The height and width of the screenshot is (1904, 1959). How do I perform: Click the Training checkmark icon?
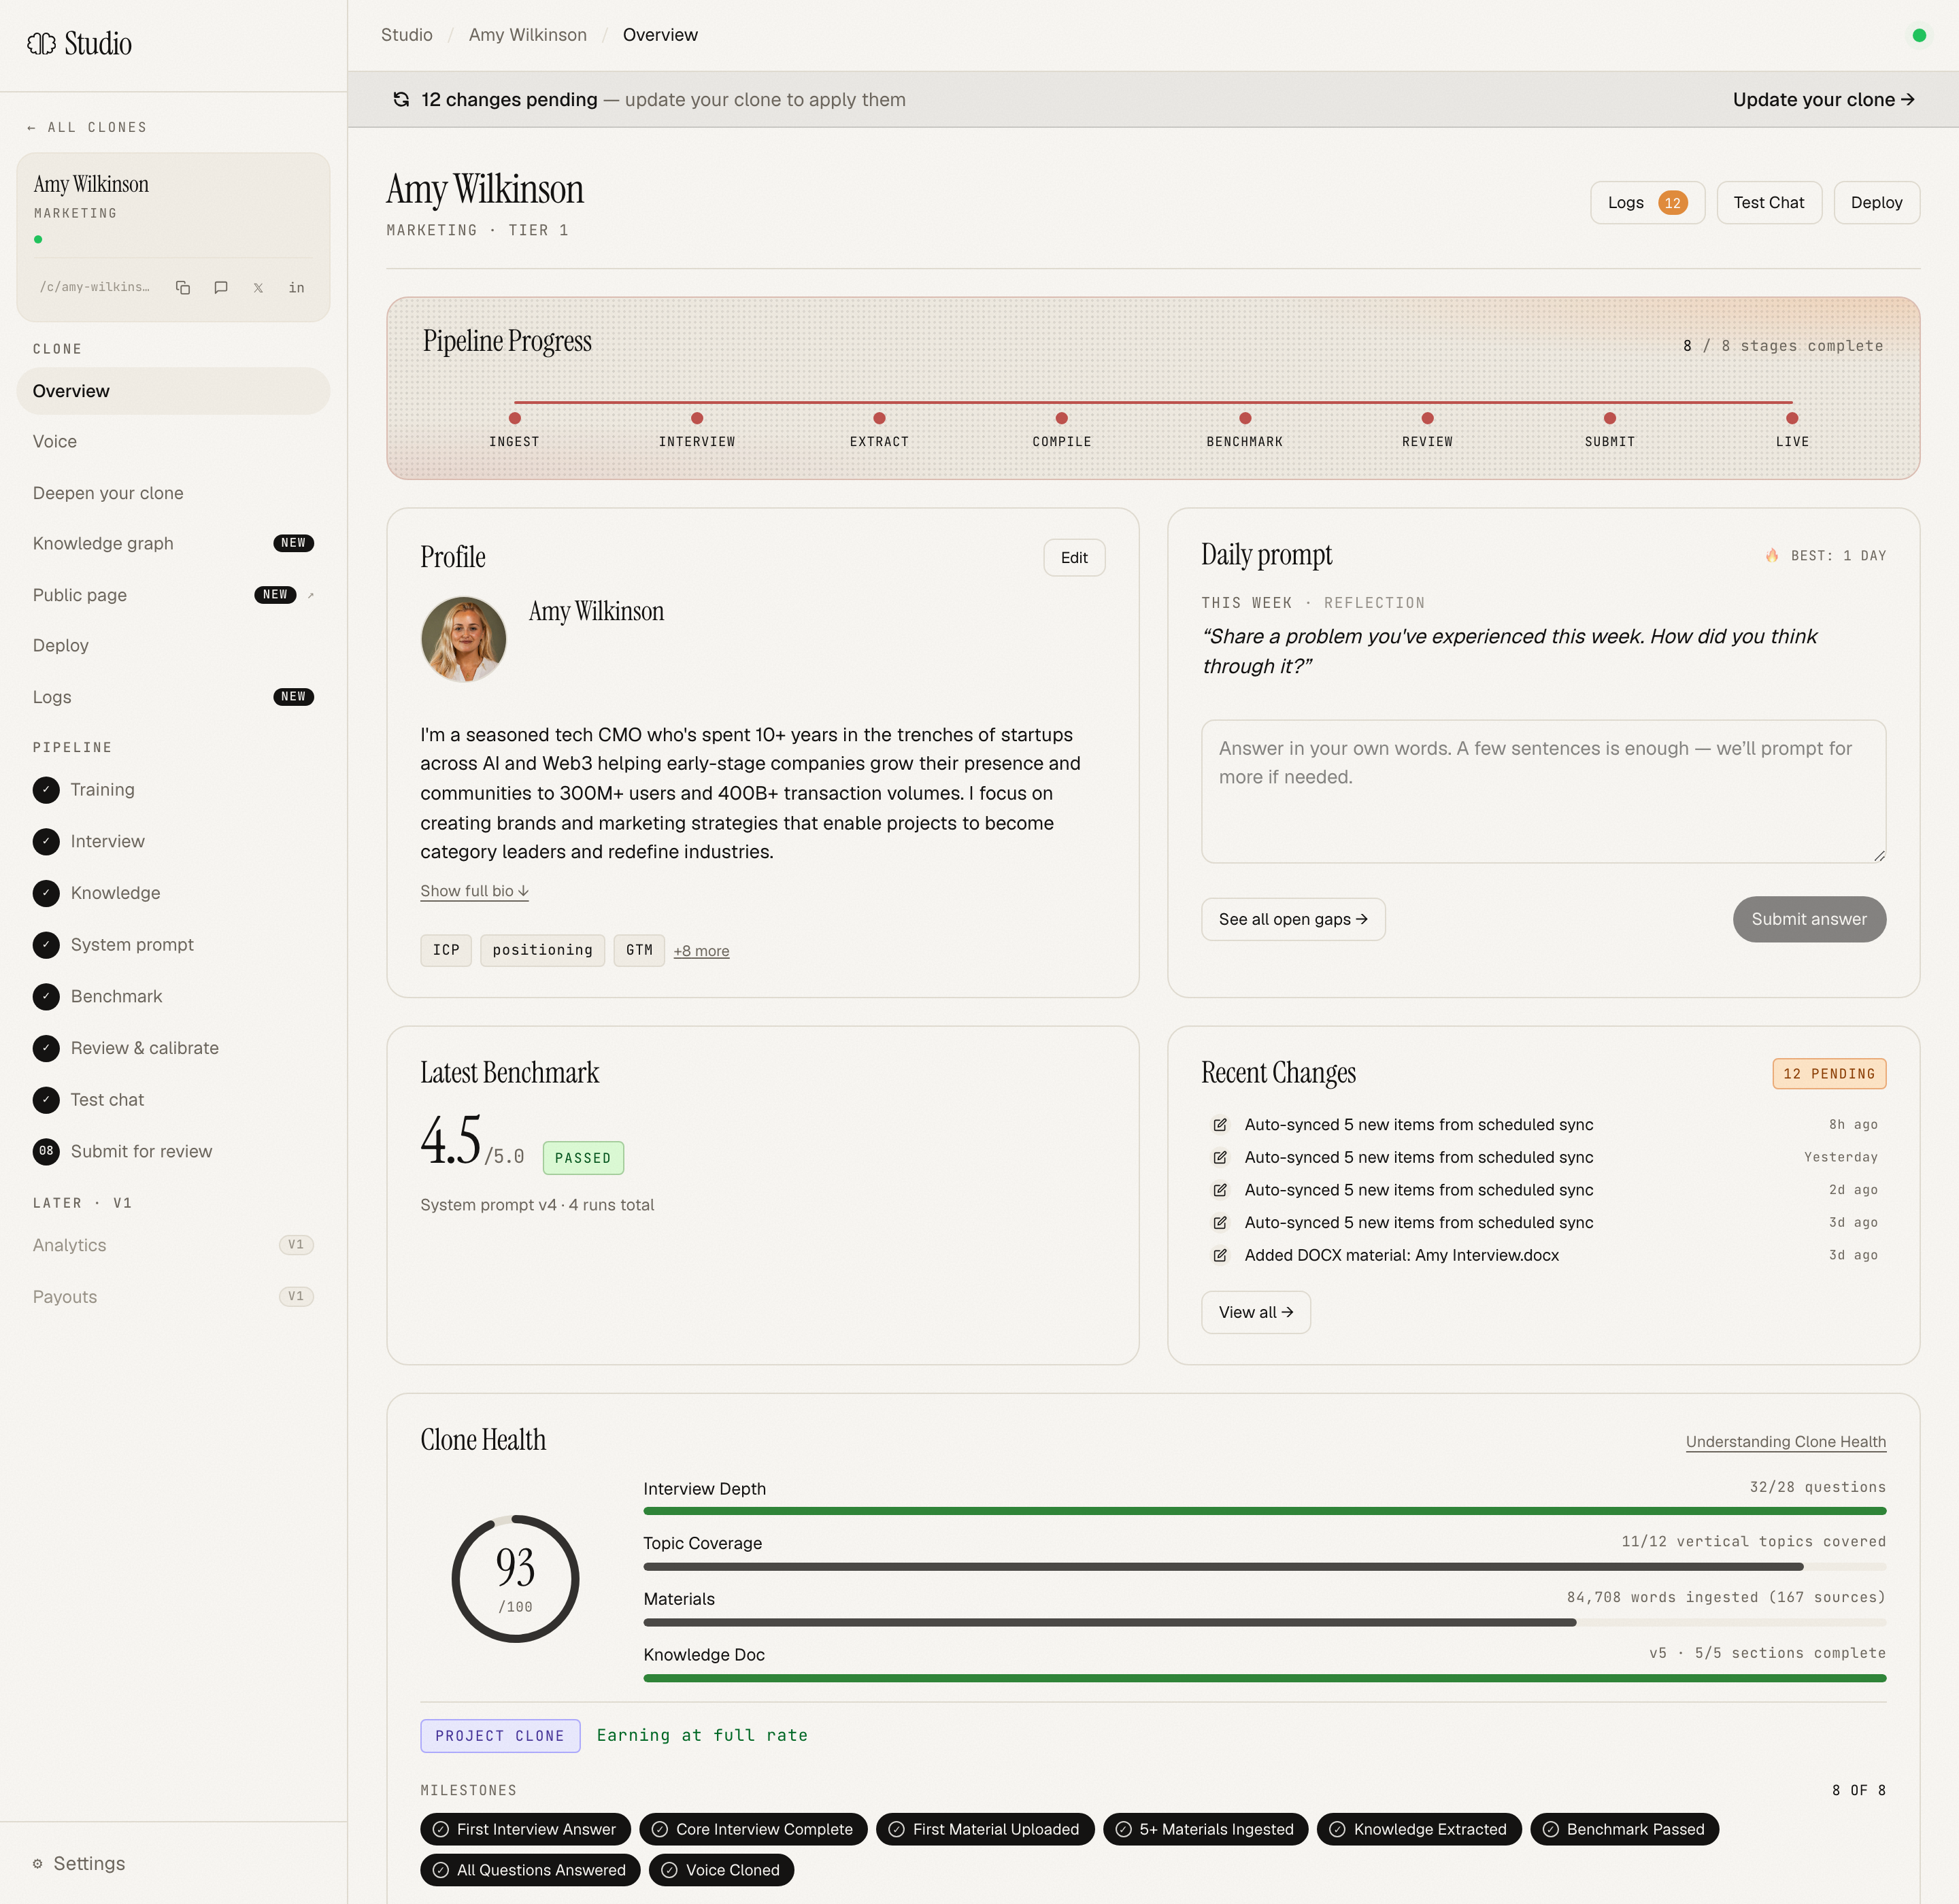coord(46,790)
